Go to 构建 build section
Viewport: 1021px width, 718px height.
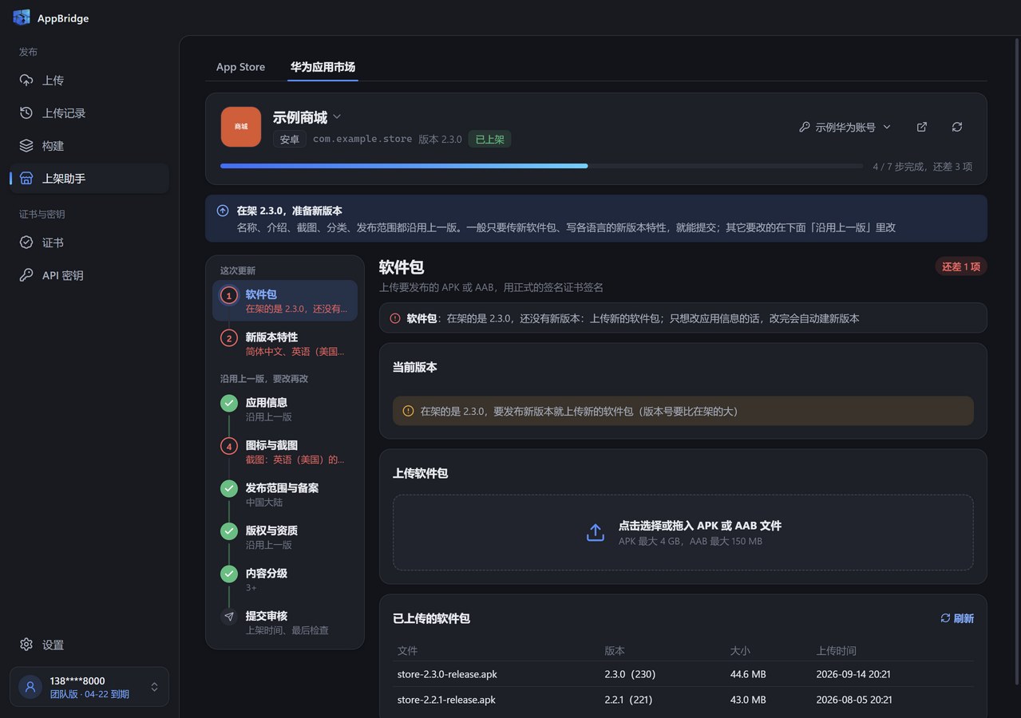coord(89,146)
